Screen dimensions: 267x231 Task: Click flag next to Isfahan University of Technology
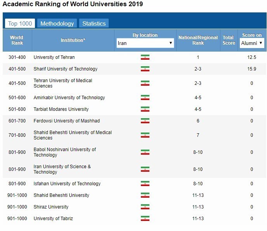pos(145,184)
